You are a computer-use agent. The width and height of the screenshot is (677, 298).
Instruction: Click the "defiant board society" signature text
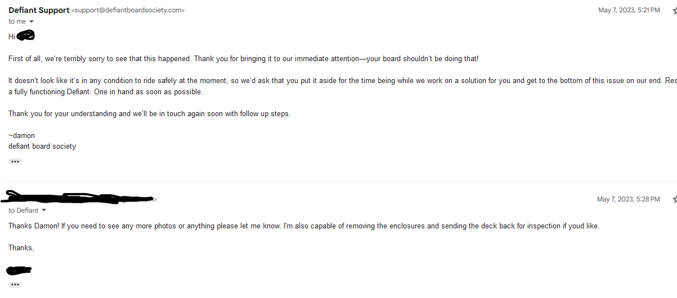[42, 146]
